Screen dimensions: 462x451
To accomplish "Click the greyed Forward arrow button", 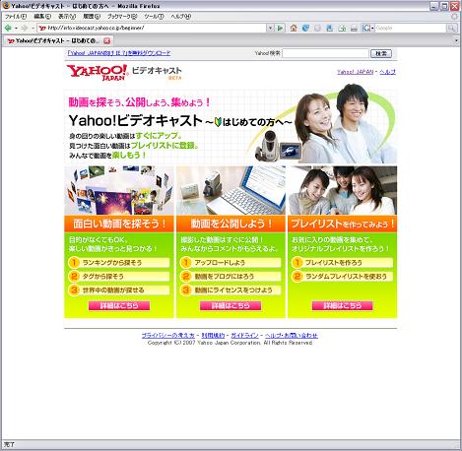I will click(25, 29).
